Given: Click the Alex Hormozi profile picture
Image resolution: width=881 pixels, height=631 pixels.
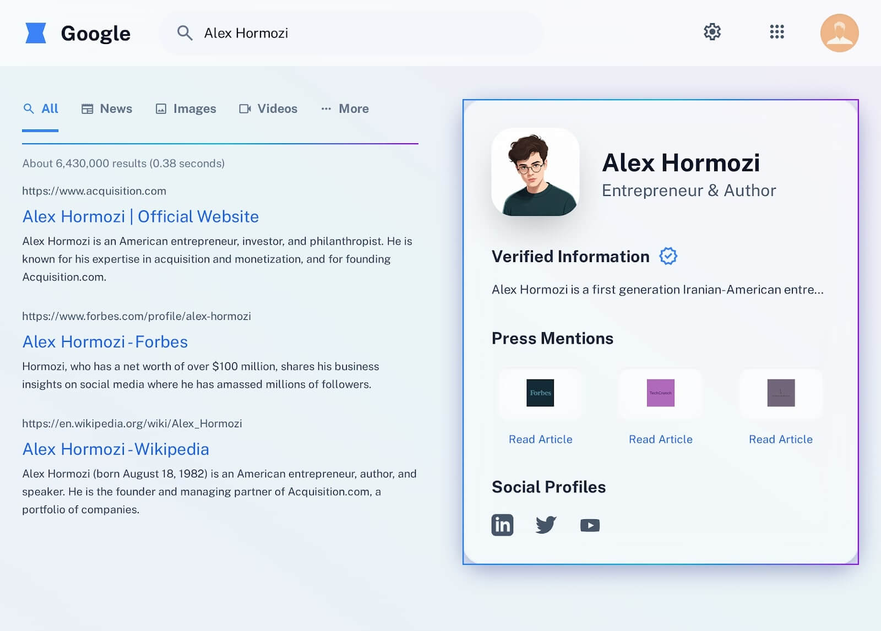Looking at the screenshot, I should click(535, 172).
